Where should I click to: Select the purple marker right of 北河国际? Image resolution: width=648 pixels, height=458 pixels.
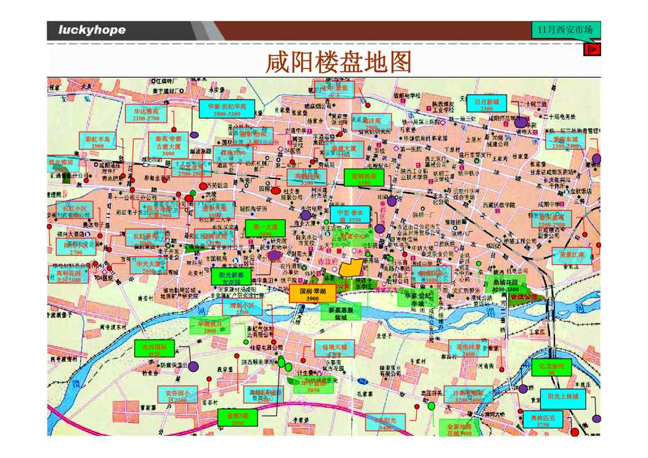click(x=193, y=367)
